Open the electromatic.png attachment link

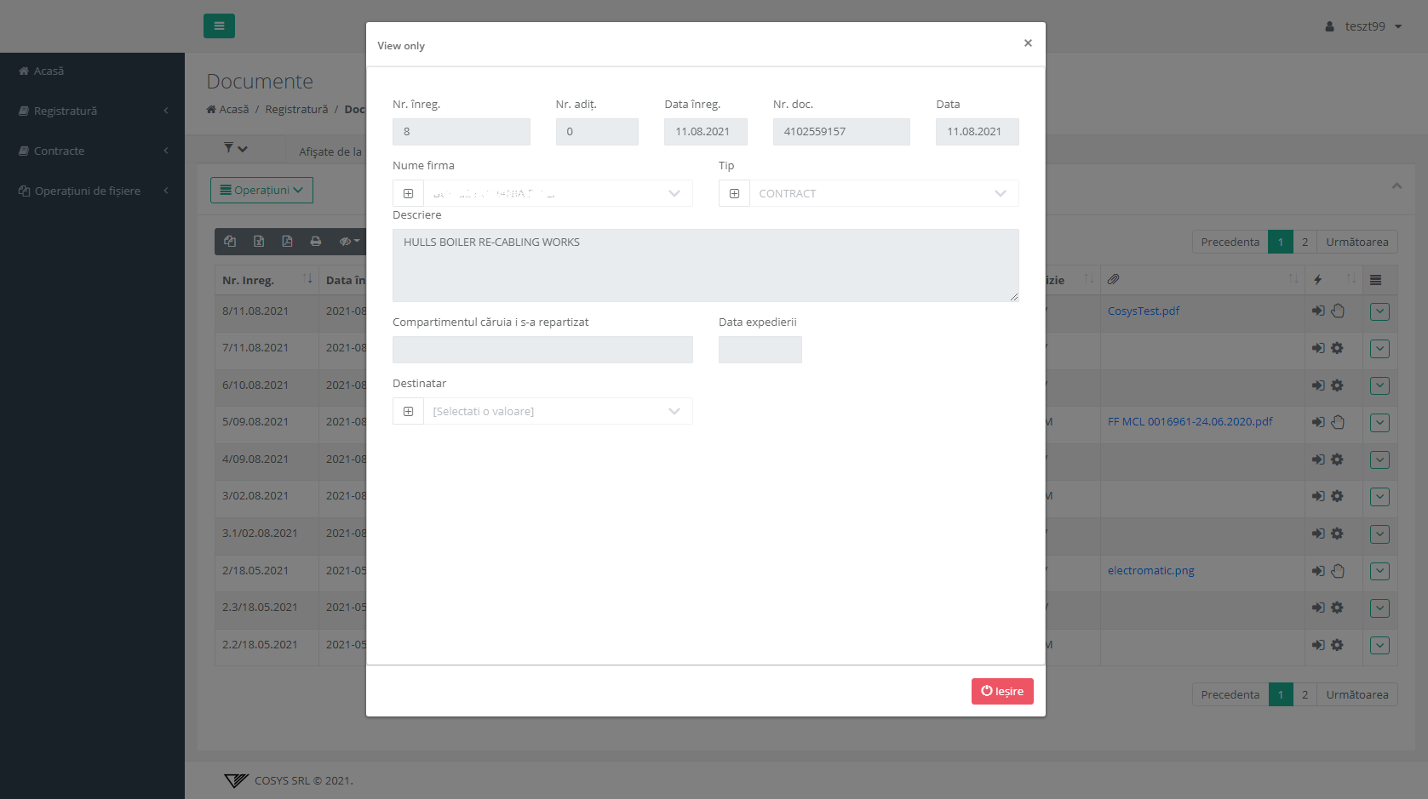coord(1150,571)
